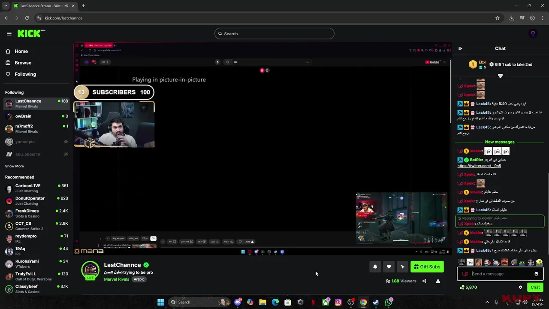Viewport: 549px width, 309px height.
Task: Click the profile avatar icon top right
Action: coord(533,33)
